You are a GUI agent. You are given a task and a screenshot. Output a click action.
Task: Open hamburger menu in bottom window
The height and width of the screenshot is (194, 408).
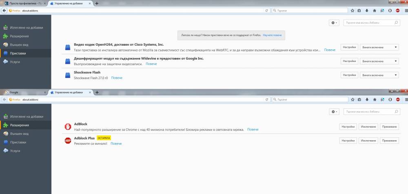pyautogui.click(x=406, y=99)
